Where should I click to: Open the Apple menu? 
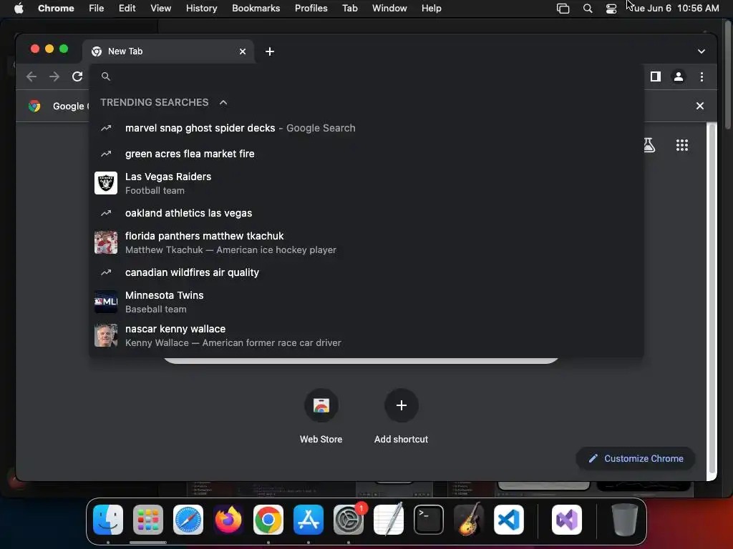tap(19, 9)
